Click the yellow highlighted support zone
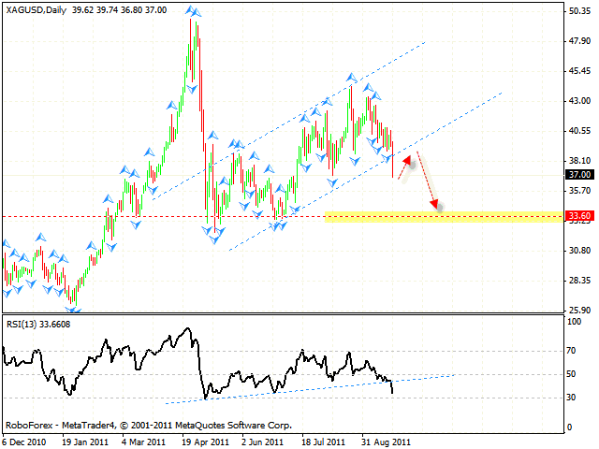The height and width of the screenshot is (449, 599). (440, 215)
